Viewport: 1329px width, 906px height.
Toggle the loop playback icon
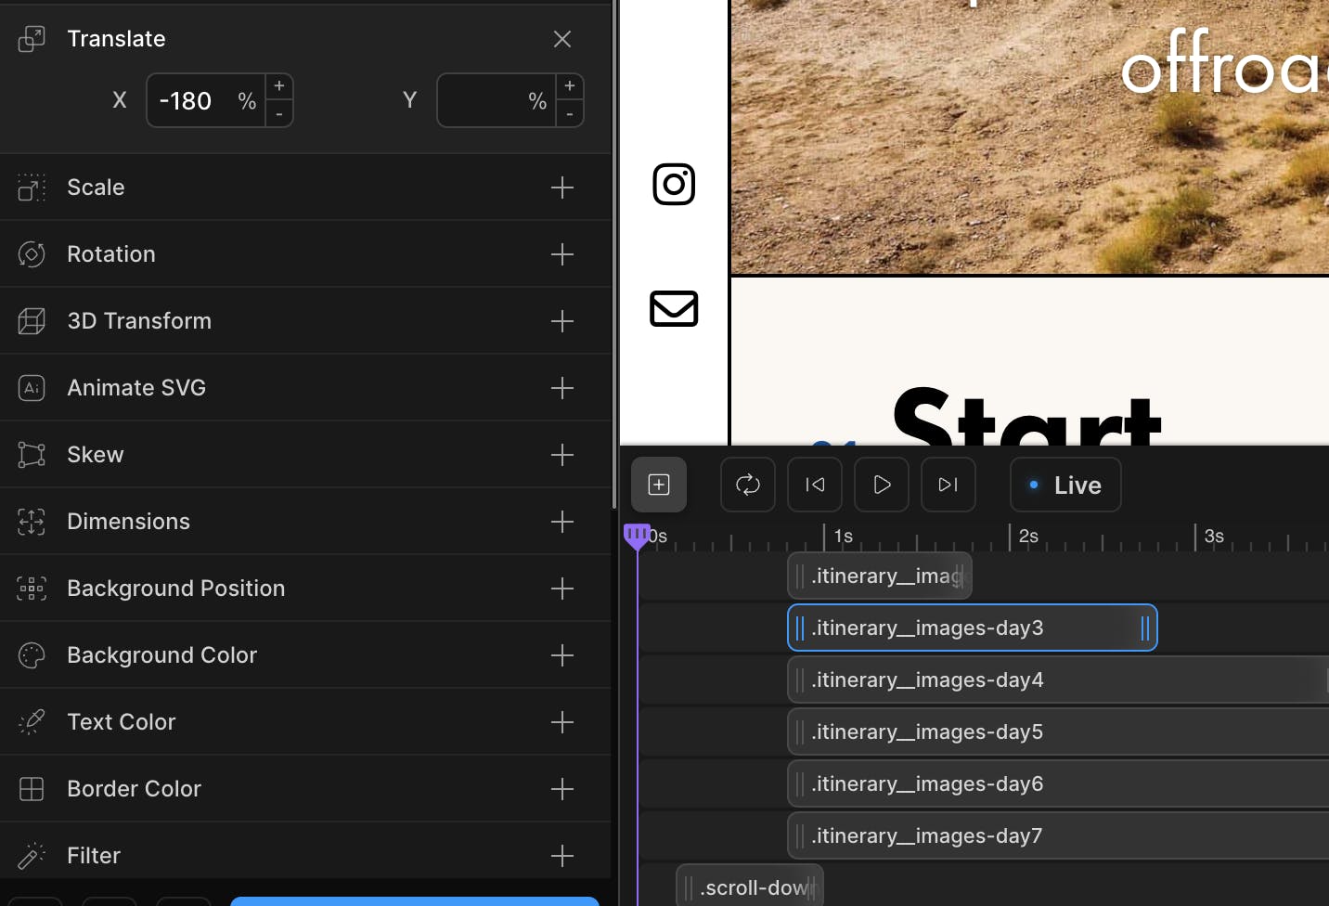(748, 485)
